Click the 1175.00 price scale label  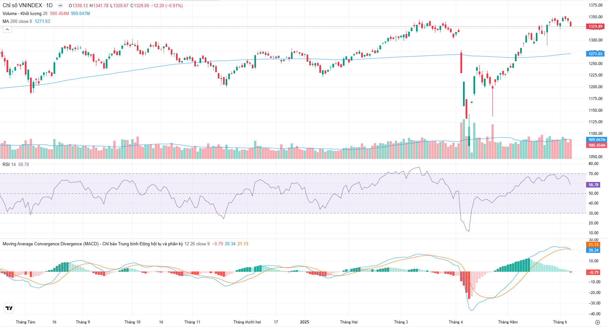click(x=596, y=99)
